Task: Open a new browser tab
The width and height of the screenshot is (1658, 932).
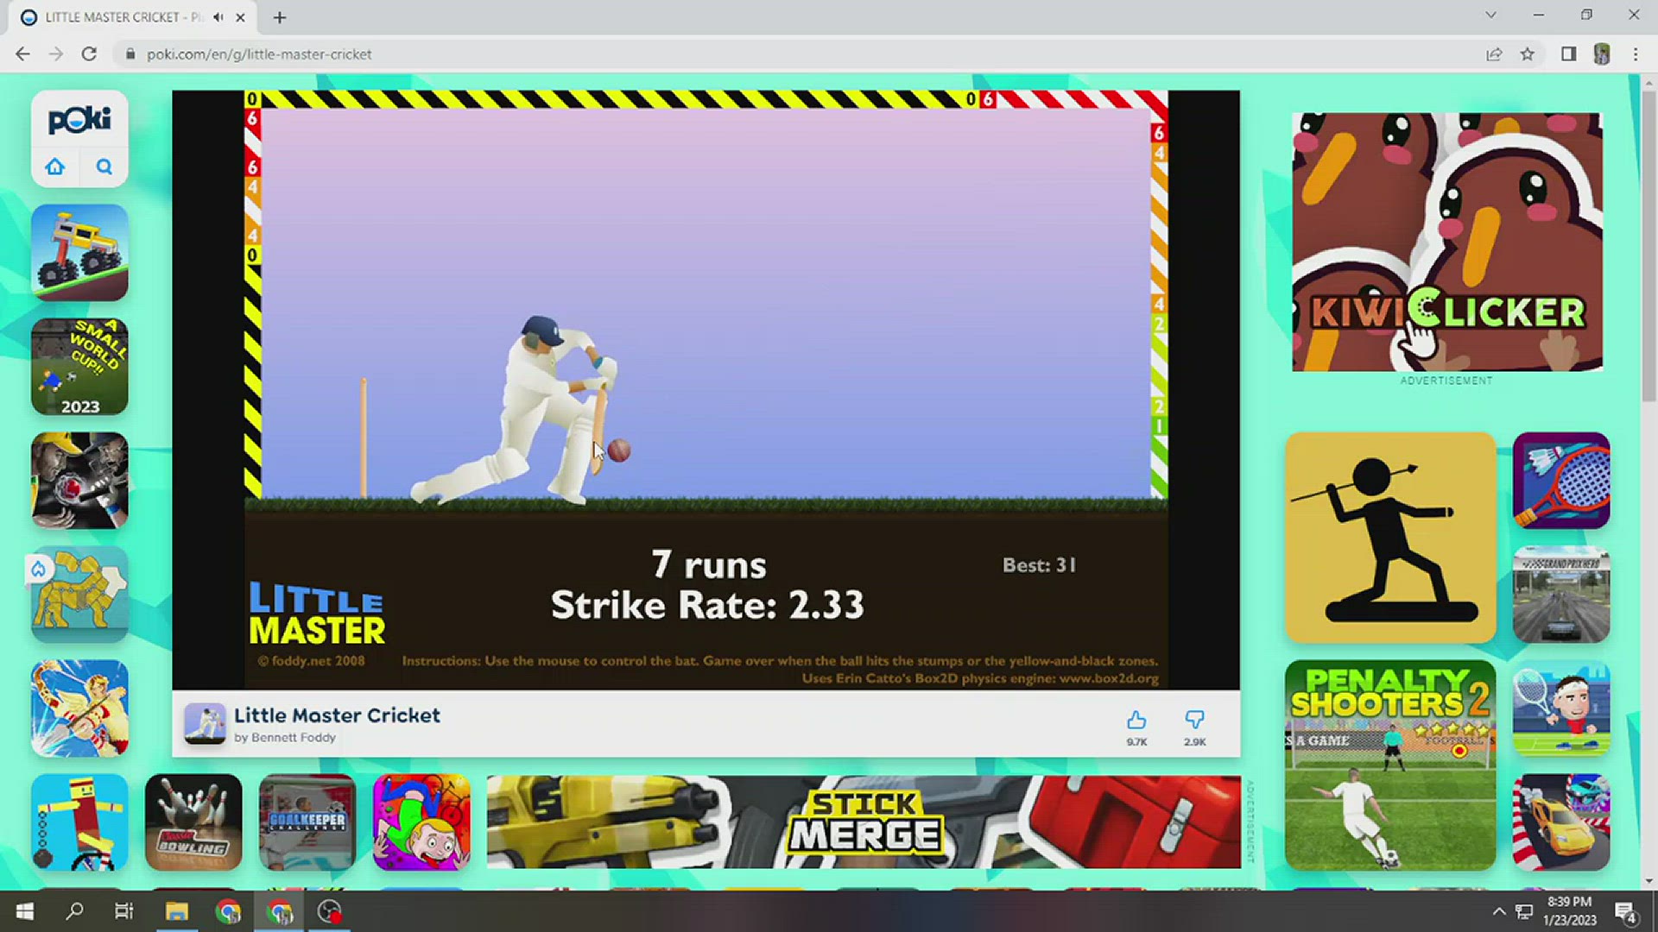Action: tap(279, 17)
